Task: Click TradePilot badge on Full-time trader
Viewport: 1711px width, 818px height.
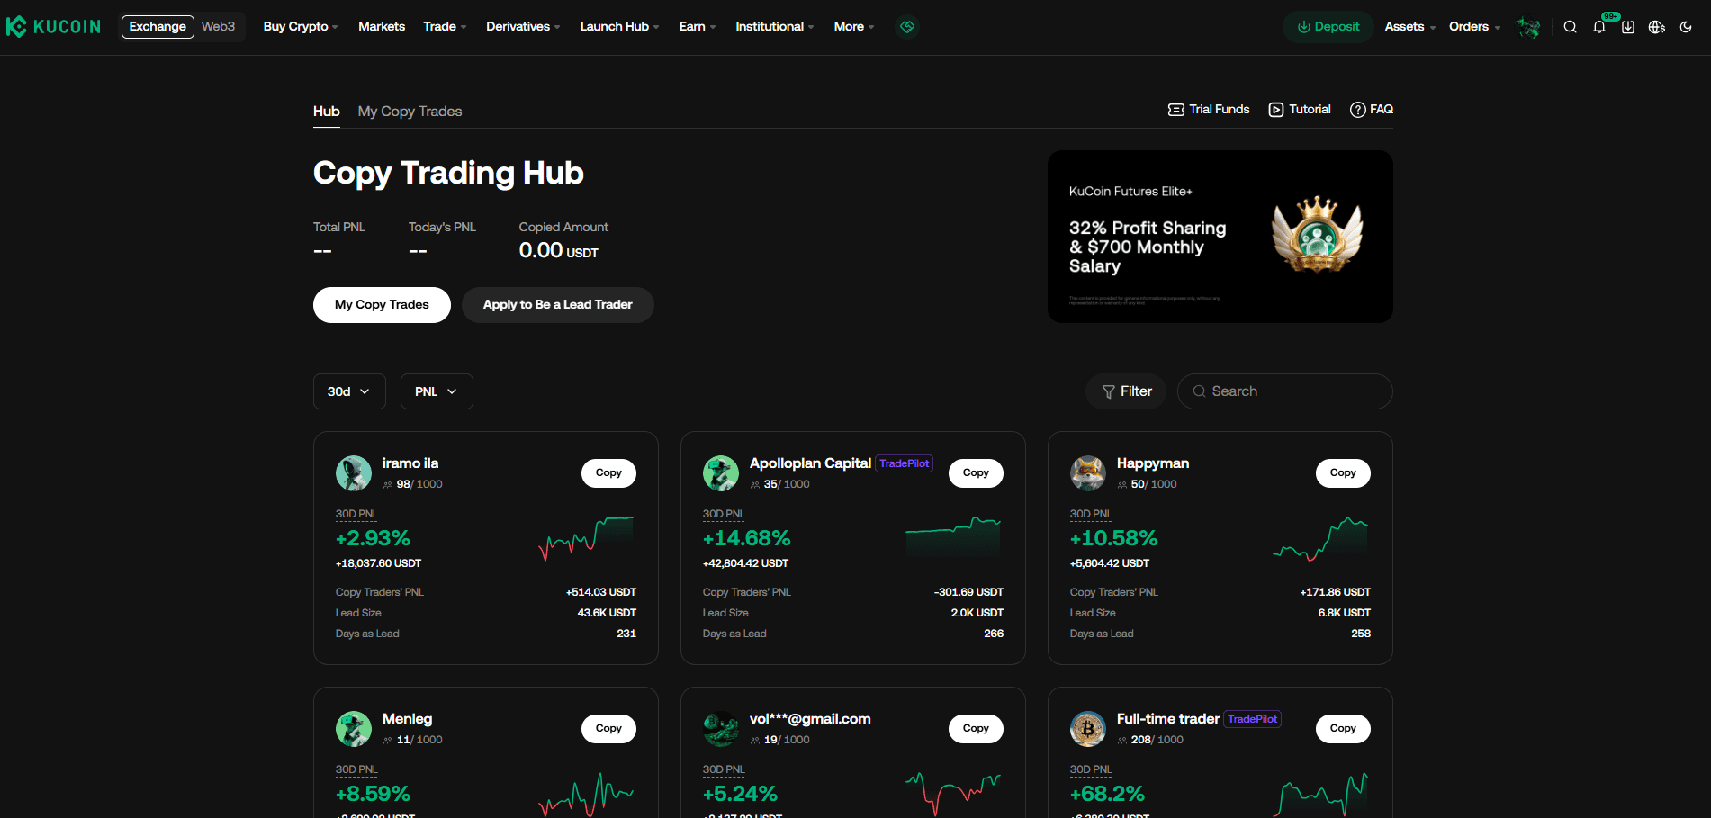Action: [x=1252, y=719]
